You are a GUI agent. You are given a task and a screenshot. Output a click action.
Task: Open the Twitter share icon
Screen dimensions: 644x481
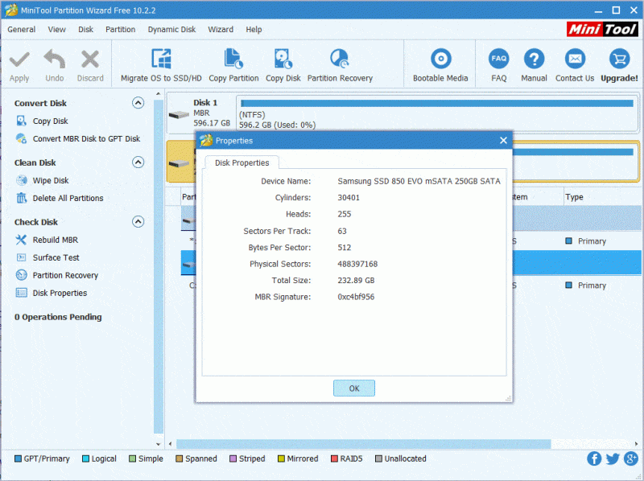tap(613, 458)
